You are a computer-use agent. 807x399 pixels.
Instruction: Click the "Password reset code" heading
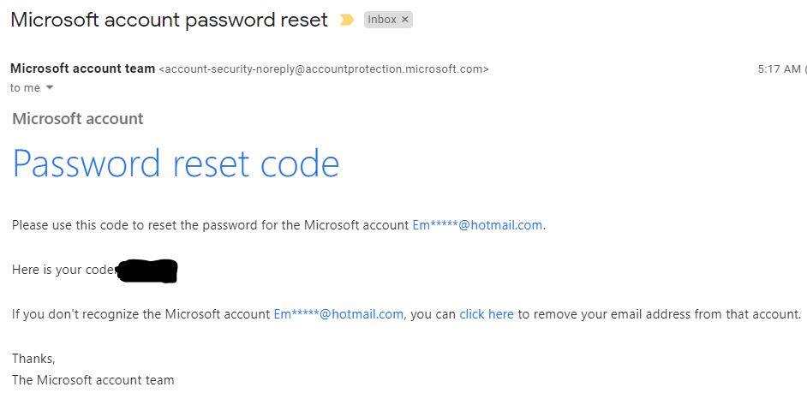click(176, 164)
